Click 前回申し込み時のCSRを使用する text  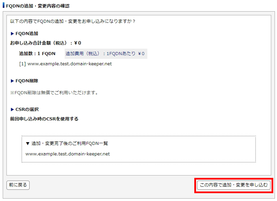click(44, 119)
